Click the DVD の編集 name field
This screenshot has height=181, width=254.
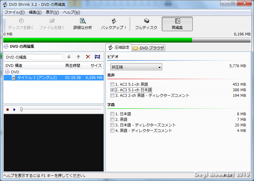pyautogui.click(x=34, y=57)
